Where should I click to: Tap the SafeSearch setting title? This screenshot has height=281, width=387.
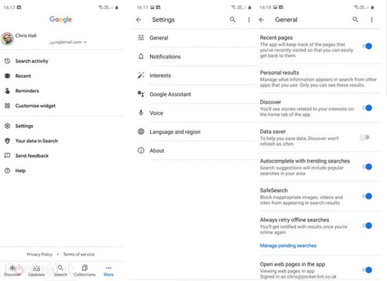coord(273,190)
